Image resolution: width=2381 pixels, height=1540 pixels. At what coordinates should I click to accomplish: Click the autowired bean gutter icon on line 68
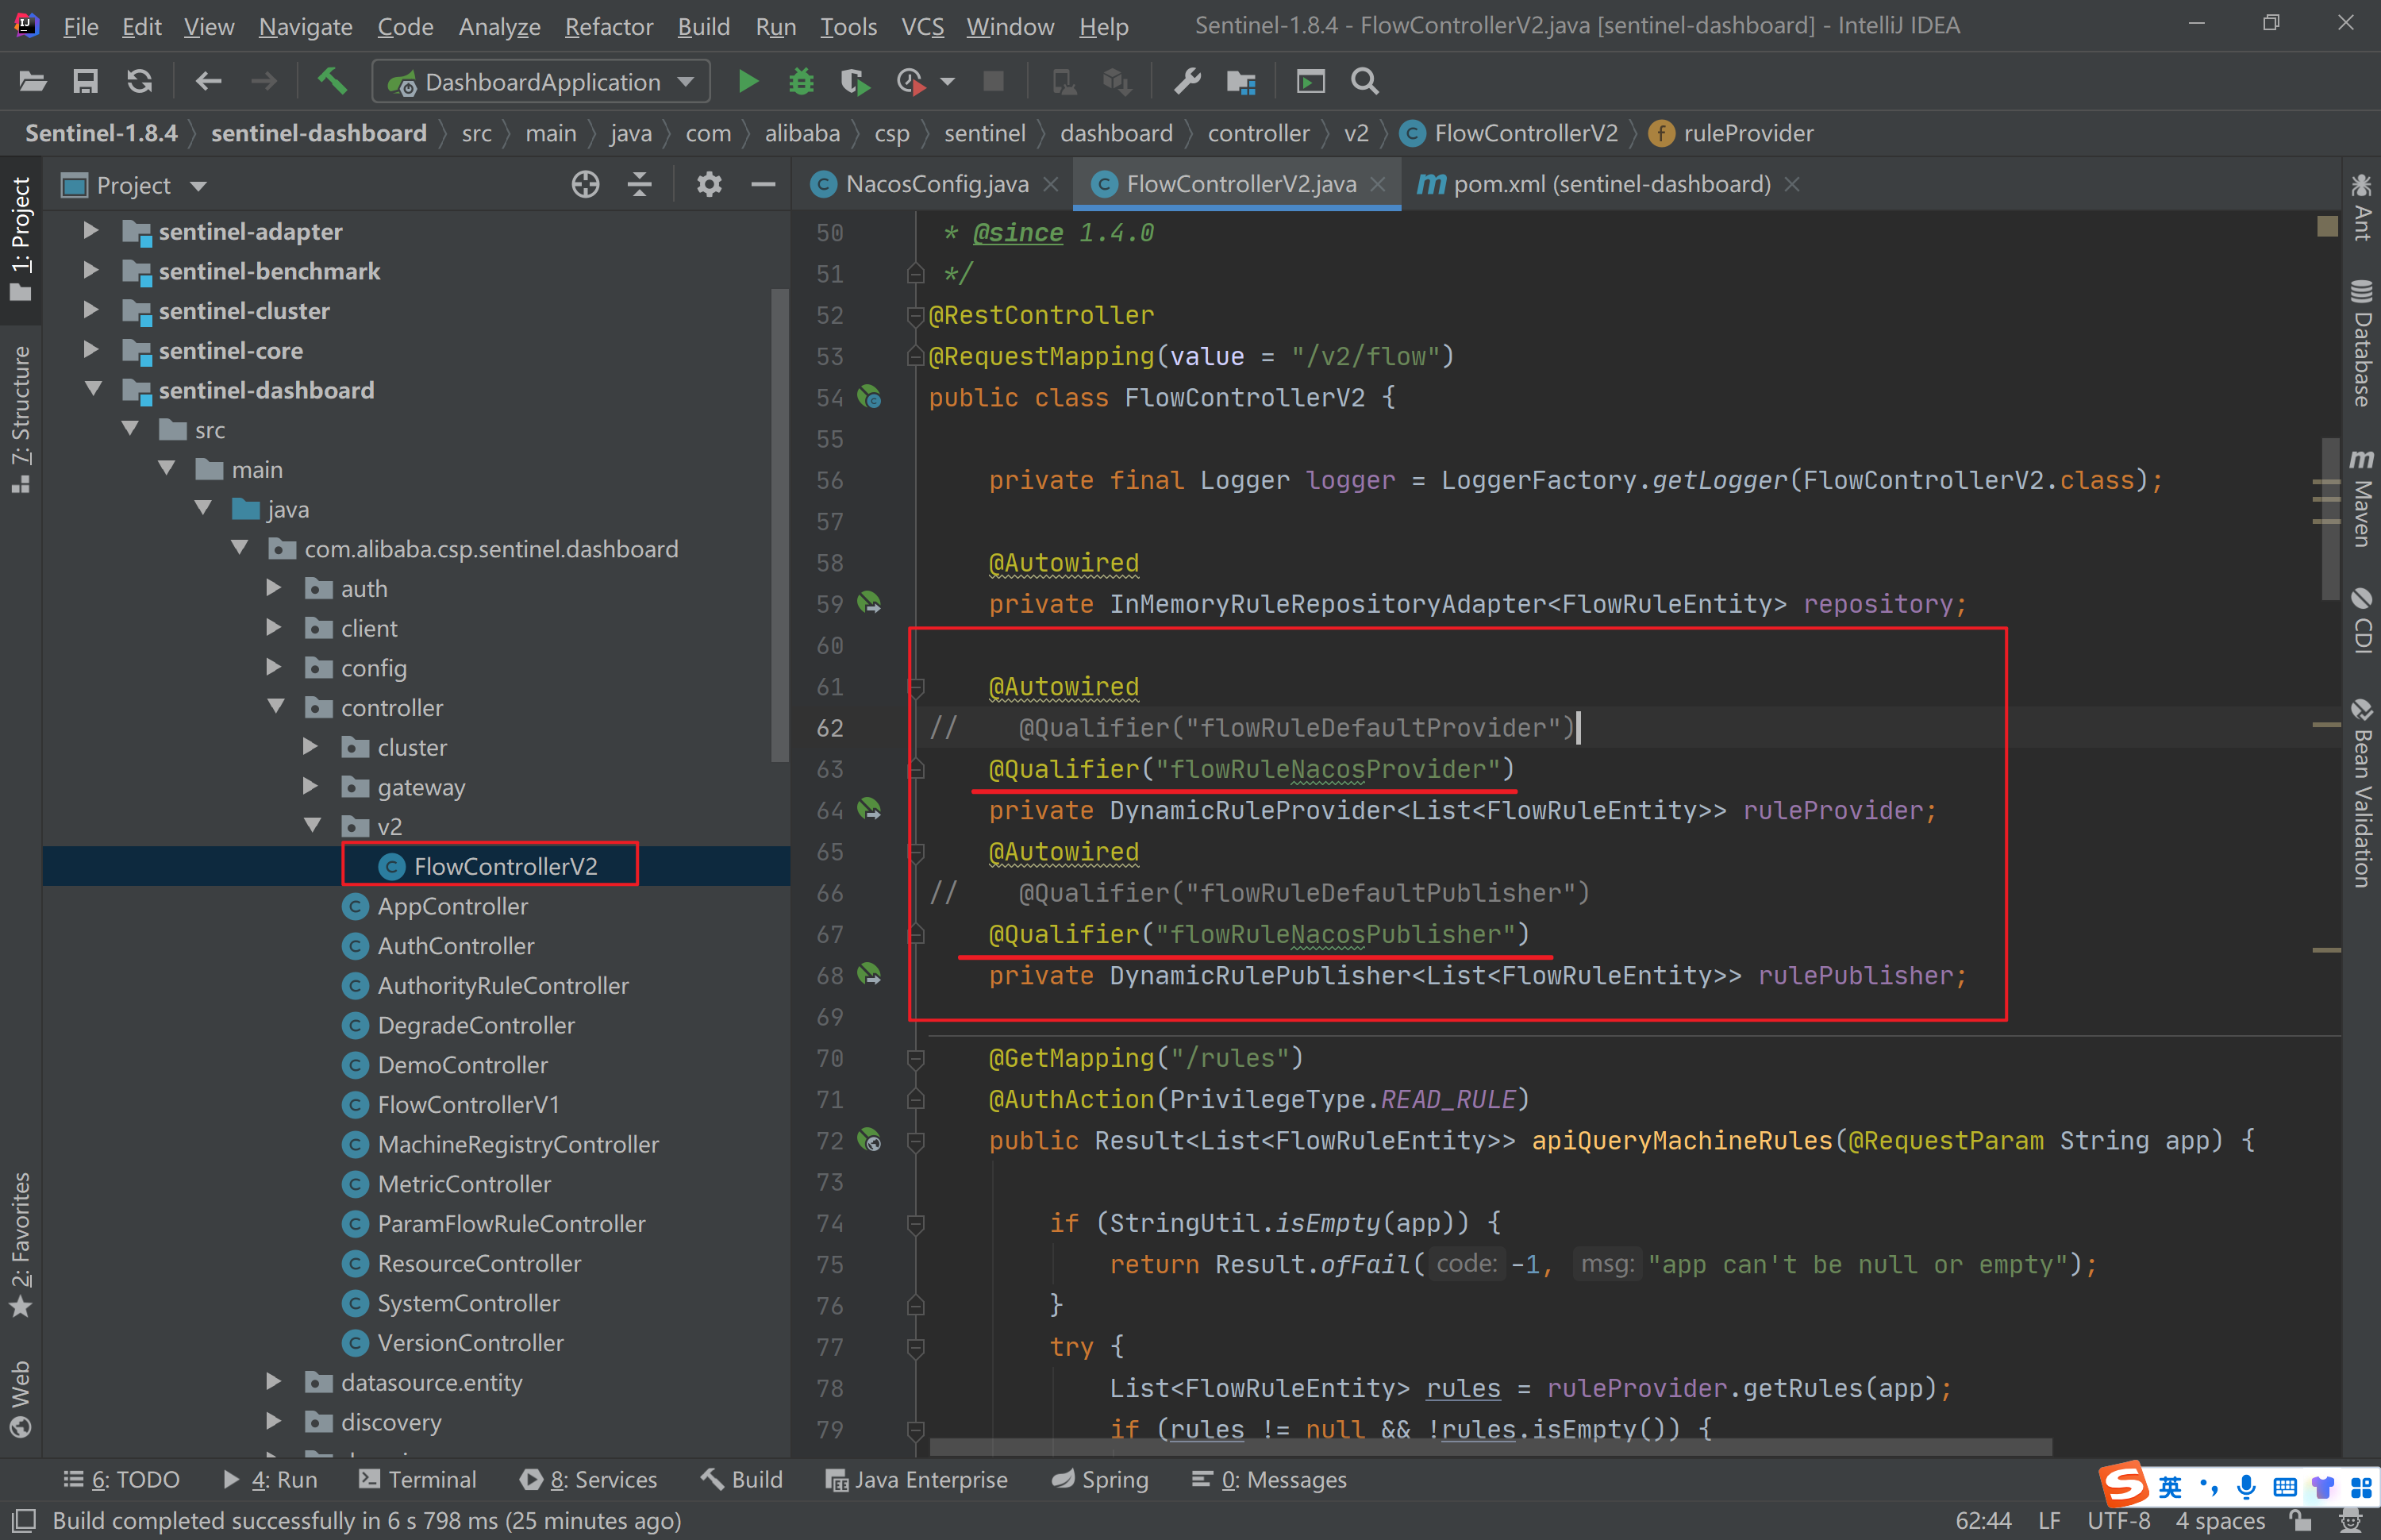click(x=870, y=975)
